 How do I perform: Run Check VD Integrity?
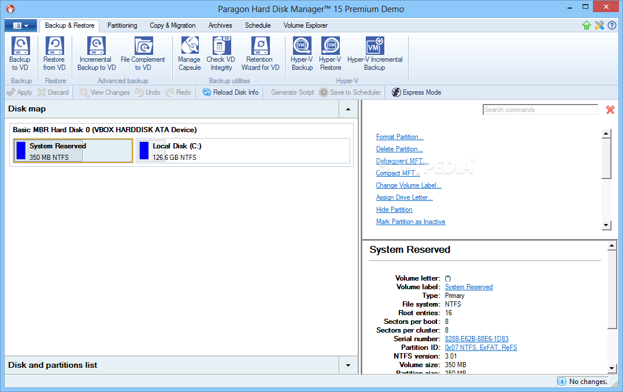221,54
